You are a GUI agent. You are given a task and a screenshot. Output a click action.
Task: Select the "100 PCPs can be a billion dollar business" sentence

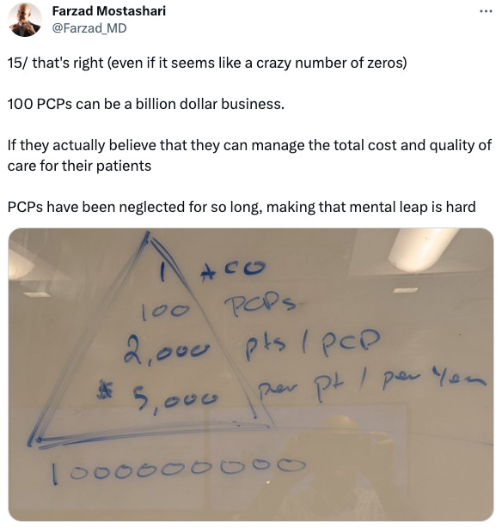[146, 104]
